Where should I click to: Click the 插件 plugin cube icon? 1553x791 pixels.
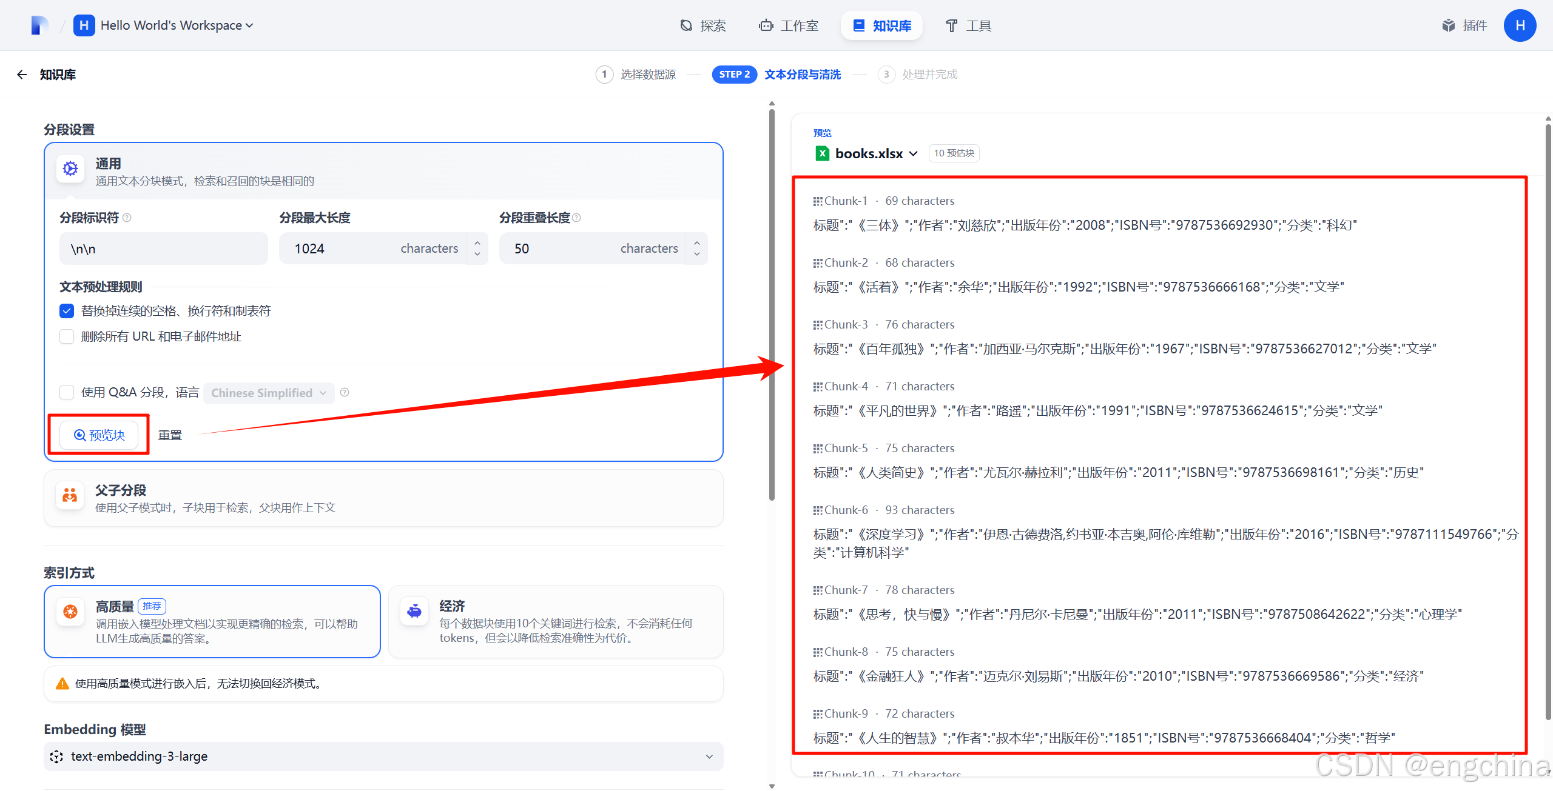[1448, 25]
